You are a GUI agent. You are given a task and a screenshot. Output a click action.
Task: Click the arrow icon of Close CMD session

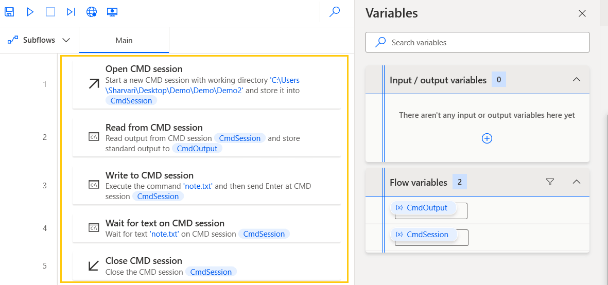click(x=94, y=265)
